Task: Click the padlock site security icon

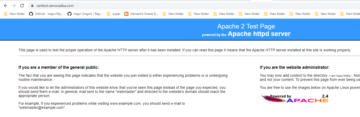Action: (32, 6)
